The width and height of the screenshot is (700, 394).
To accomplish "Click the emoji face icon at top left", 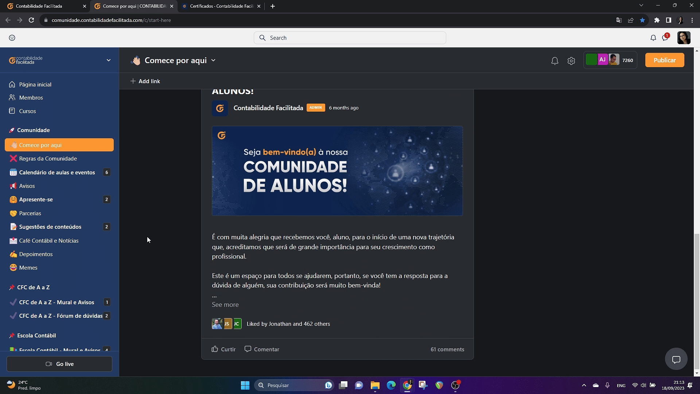I will point(12,38).
